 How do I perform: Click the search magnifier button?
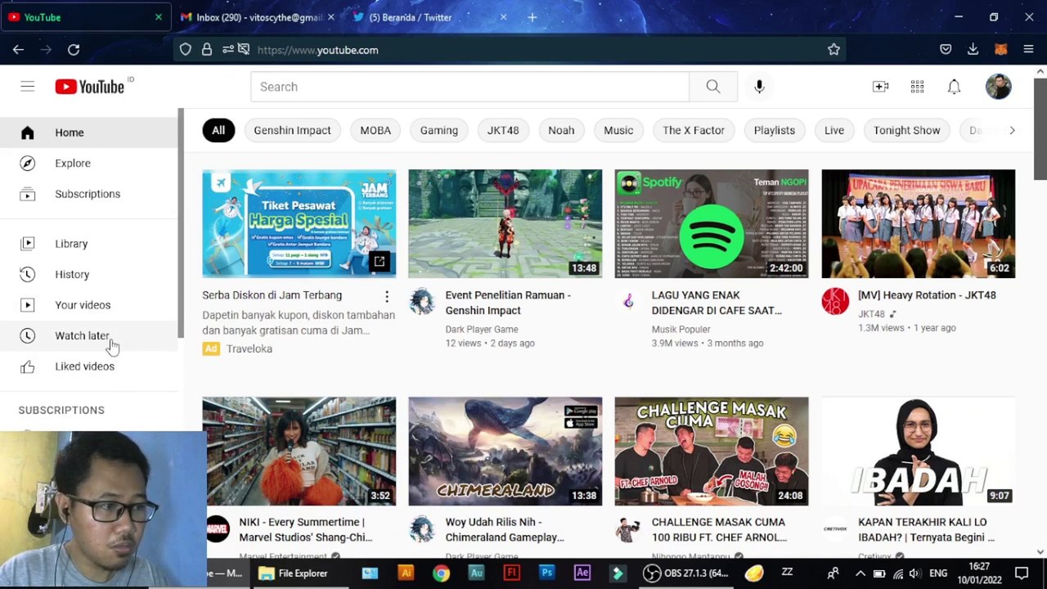click(x=713, y=87)
